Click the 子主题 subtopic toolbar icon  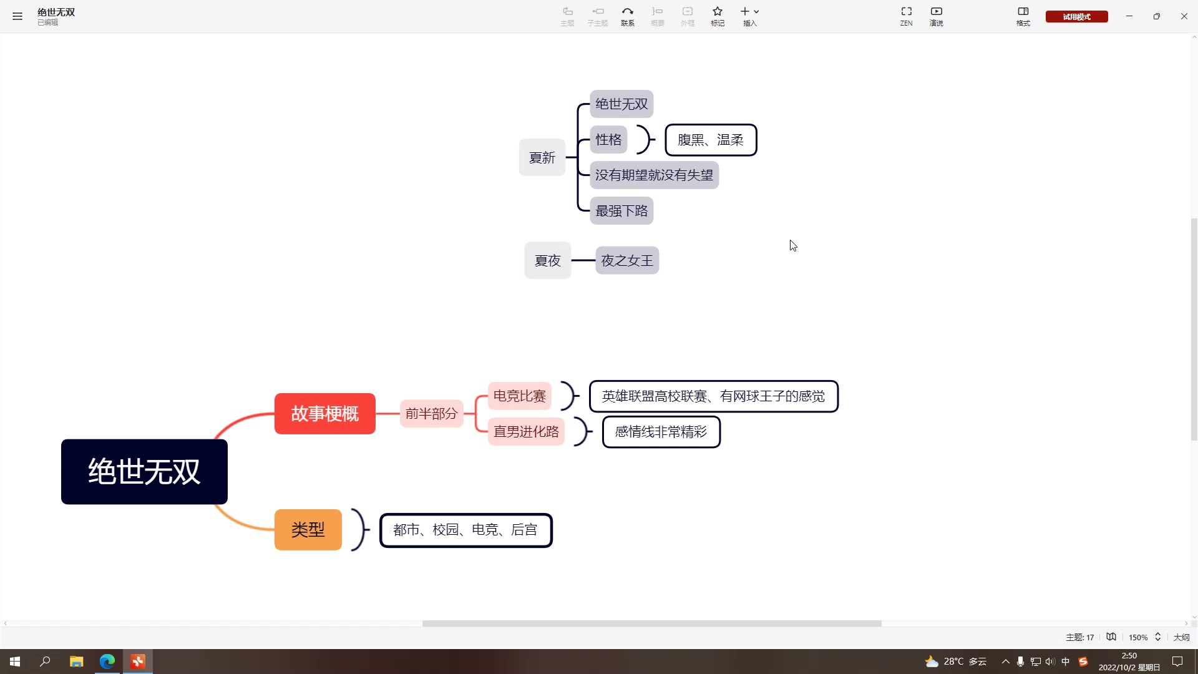[597, 16]
